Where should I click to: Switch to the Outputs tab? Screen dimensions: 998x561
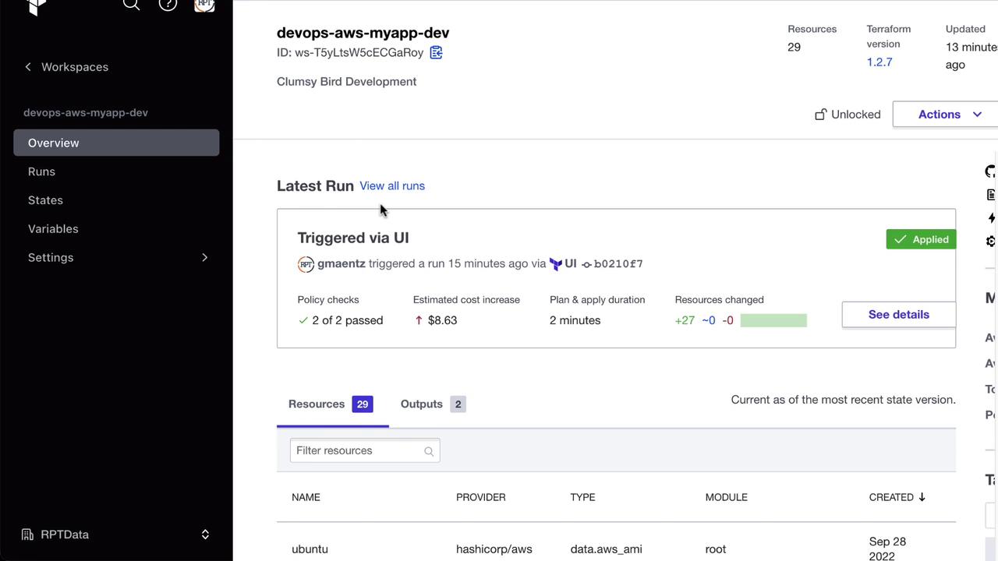(433, 404)
